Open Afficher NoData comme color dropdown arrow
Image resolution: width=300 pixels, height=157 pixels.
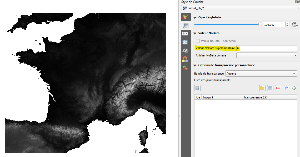coord(296,55)
